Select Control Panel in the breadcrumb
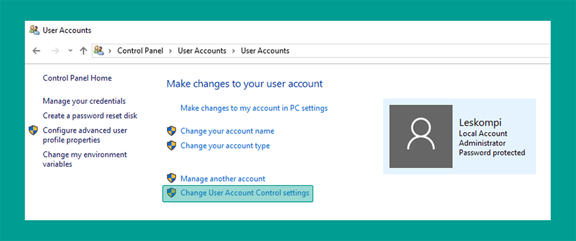Image resolution: width=576 pixels, height=241 pixels. coord(140,51)
